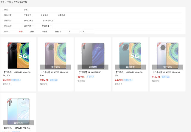The width and height of the screenshot is (191, 132).
Task: Click the maximum price input field
Action: tap(88, 32)
